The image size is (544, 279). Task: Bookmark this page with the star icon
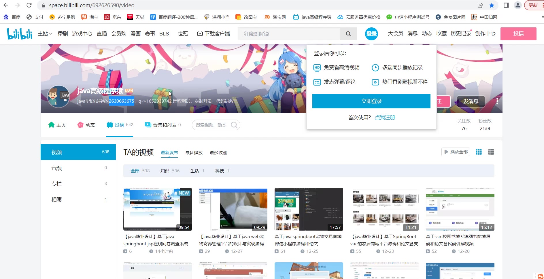[492, 5]
